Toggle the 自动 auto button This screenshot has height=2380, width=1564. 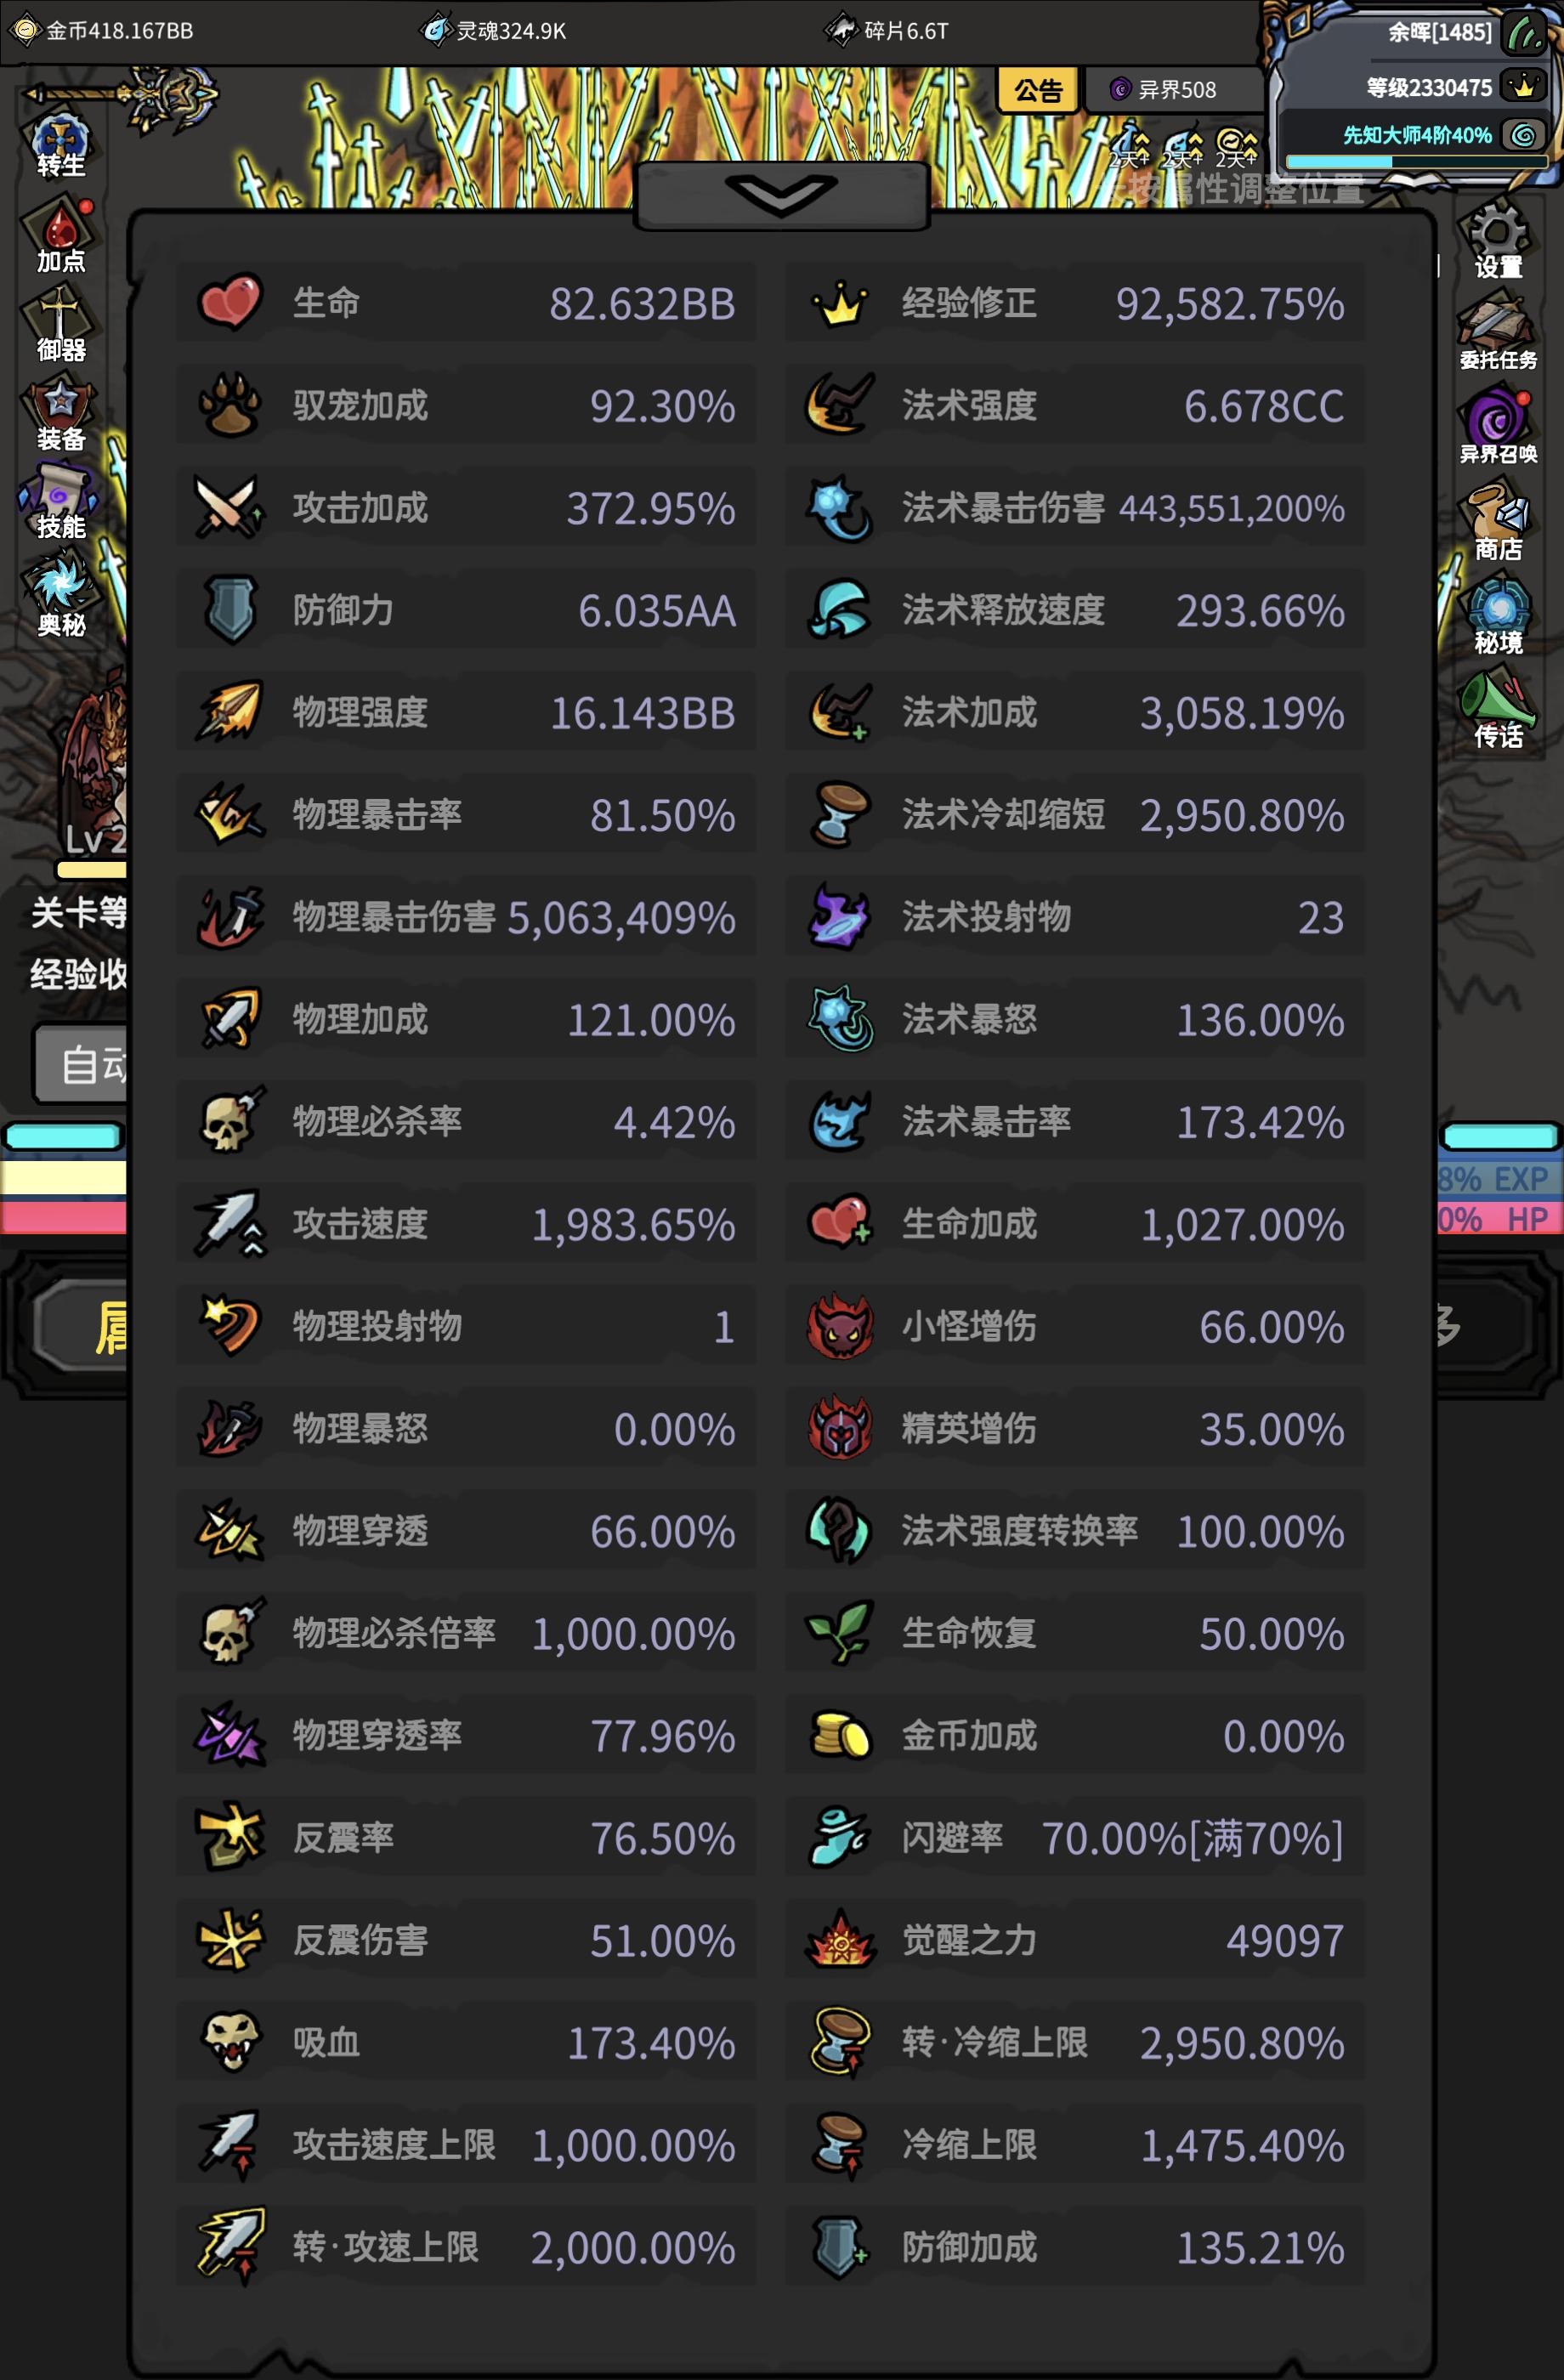[x=82, y=1064]
